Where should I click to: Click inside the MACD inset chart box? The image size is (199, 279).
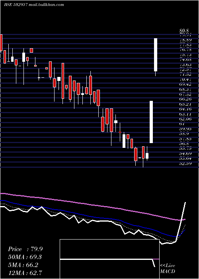pyautogui.click(x=109, y=259)
